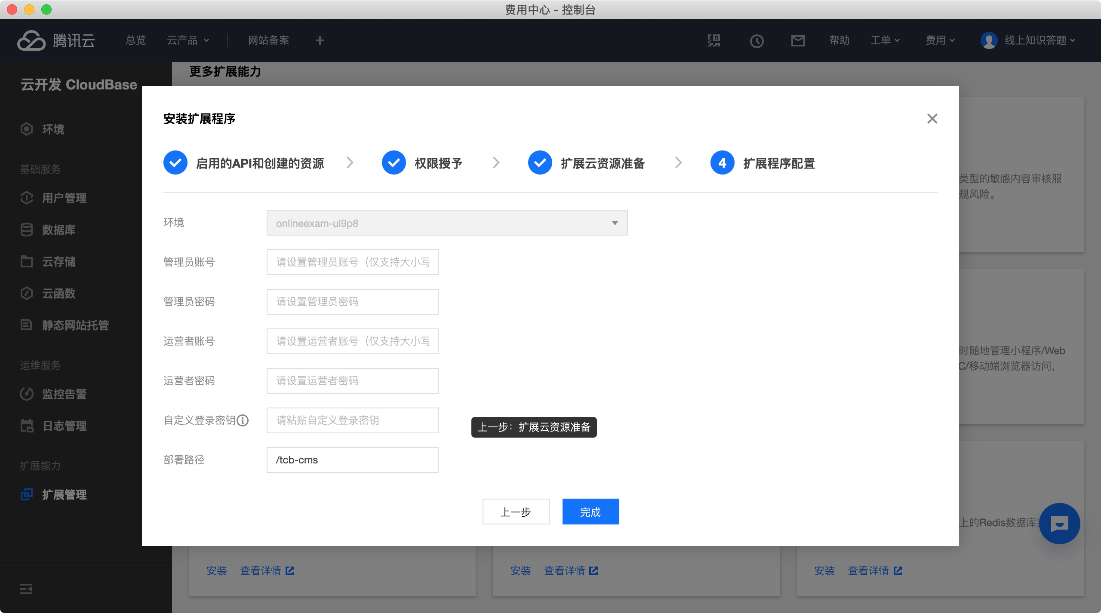Collapse sidebar with bottom-left menu icon
The height and width of the screenshot is (613, 1101).
point(26,589)
